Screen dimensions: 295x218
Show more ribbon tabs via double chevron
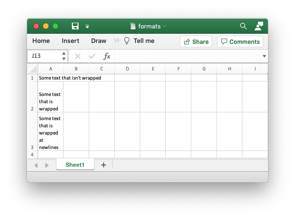point(117,41)
